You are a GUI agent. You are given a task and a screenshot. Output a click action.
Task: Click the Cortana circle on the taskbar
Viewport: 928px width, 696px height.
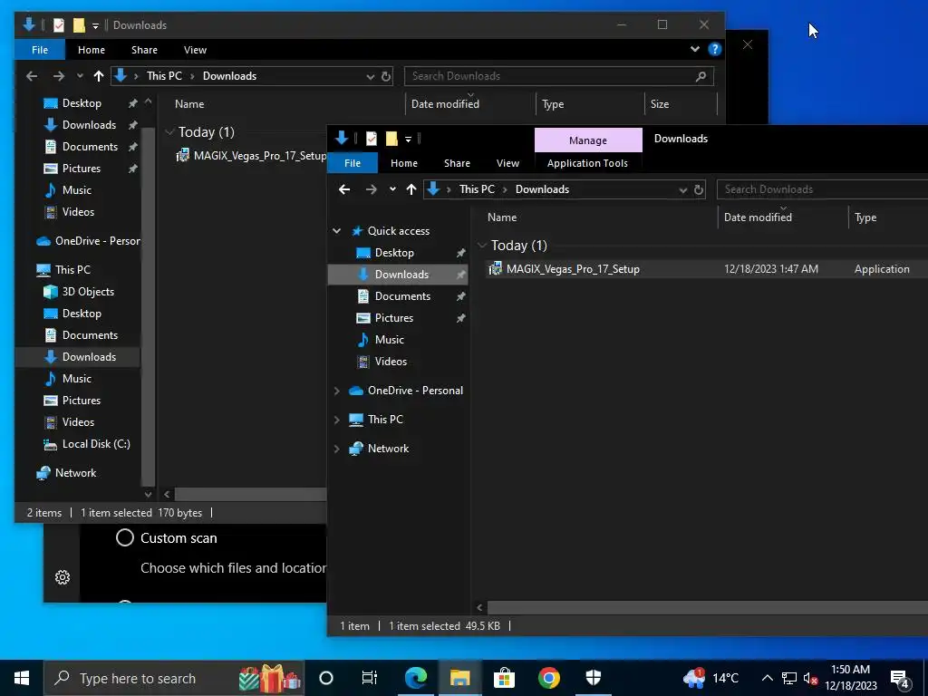click(x=326, y=678)
